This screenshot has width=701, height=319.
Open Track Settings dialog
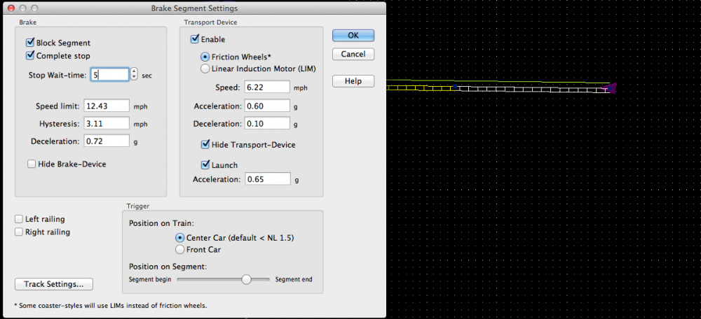point(54,284)
